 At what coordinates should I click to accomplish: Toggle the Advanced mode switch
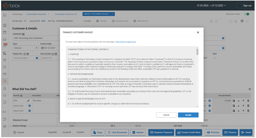point(246,14)
